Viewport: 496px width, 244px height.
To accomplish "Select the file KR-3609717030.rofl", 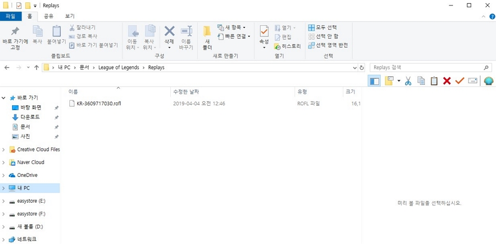I will (99, 104).
